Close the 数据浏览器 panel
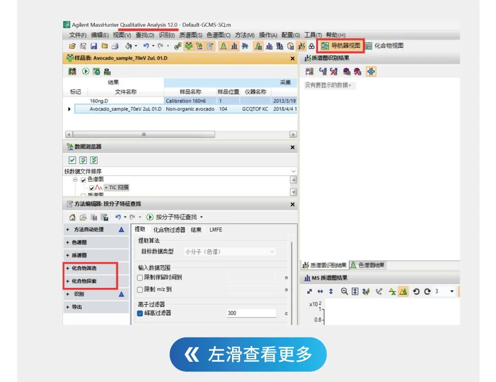This screenshot has height=382, width=496. (293, 147)
